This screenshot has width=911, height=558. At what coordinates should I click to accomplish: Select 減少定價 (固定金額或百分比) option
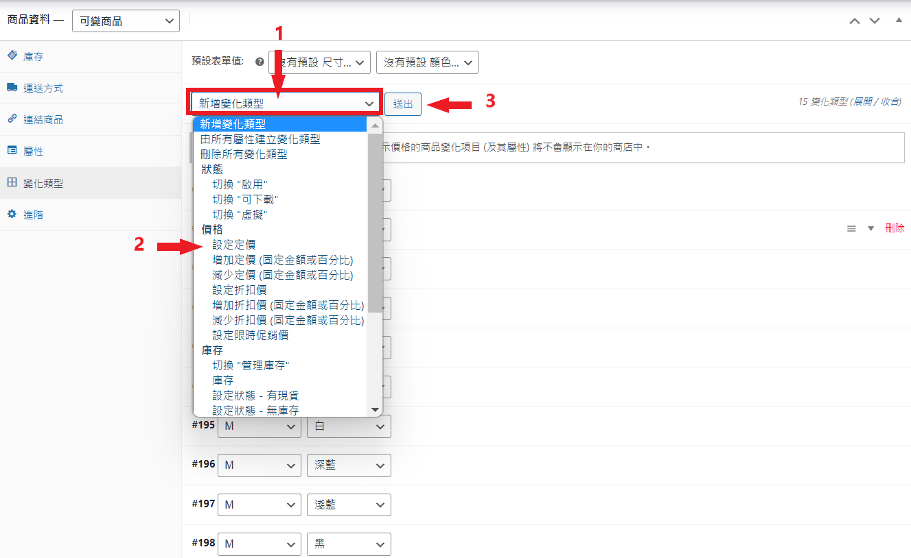[x=280, y=275]
